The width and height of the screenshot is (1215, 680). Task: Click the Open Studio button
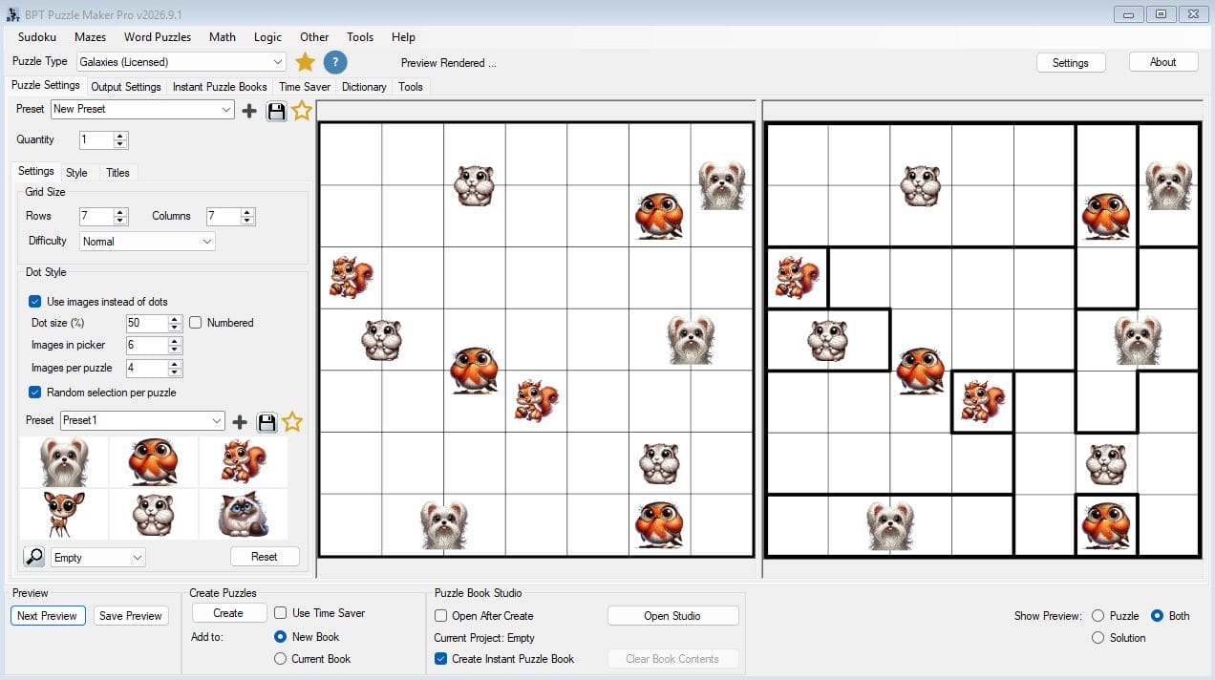coord(672,616)
